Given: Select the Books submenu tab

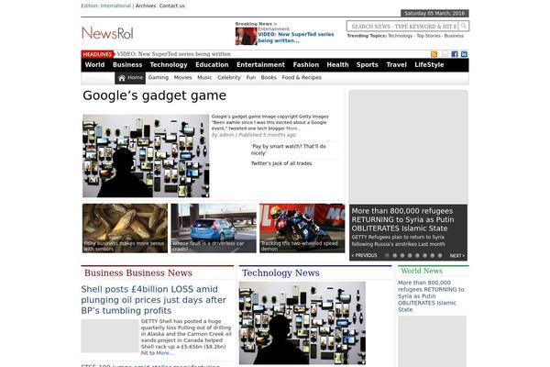Looking at the screenshot, I should [x=269, y=78].
